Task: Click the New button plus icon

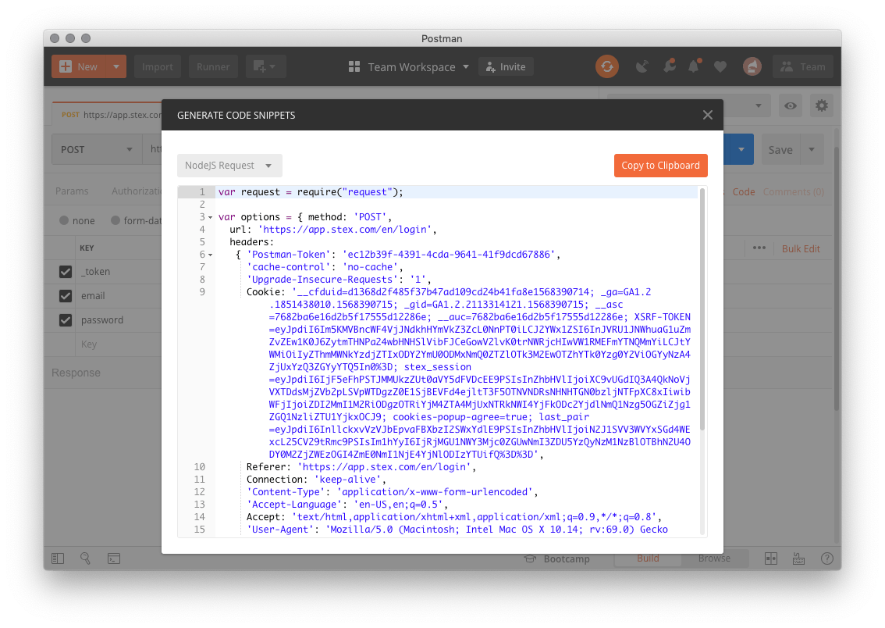Action: [66, 66]
